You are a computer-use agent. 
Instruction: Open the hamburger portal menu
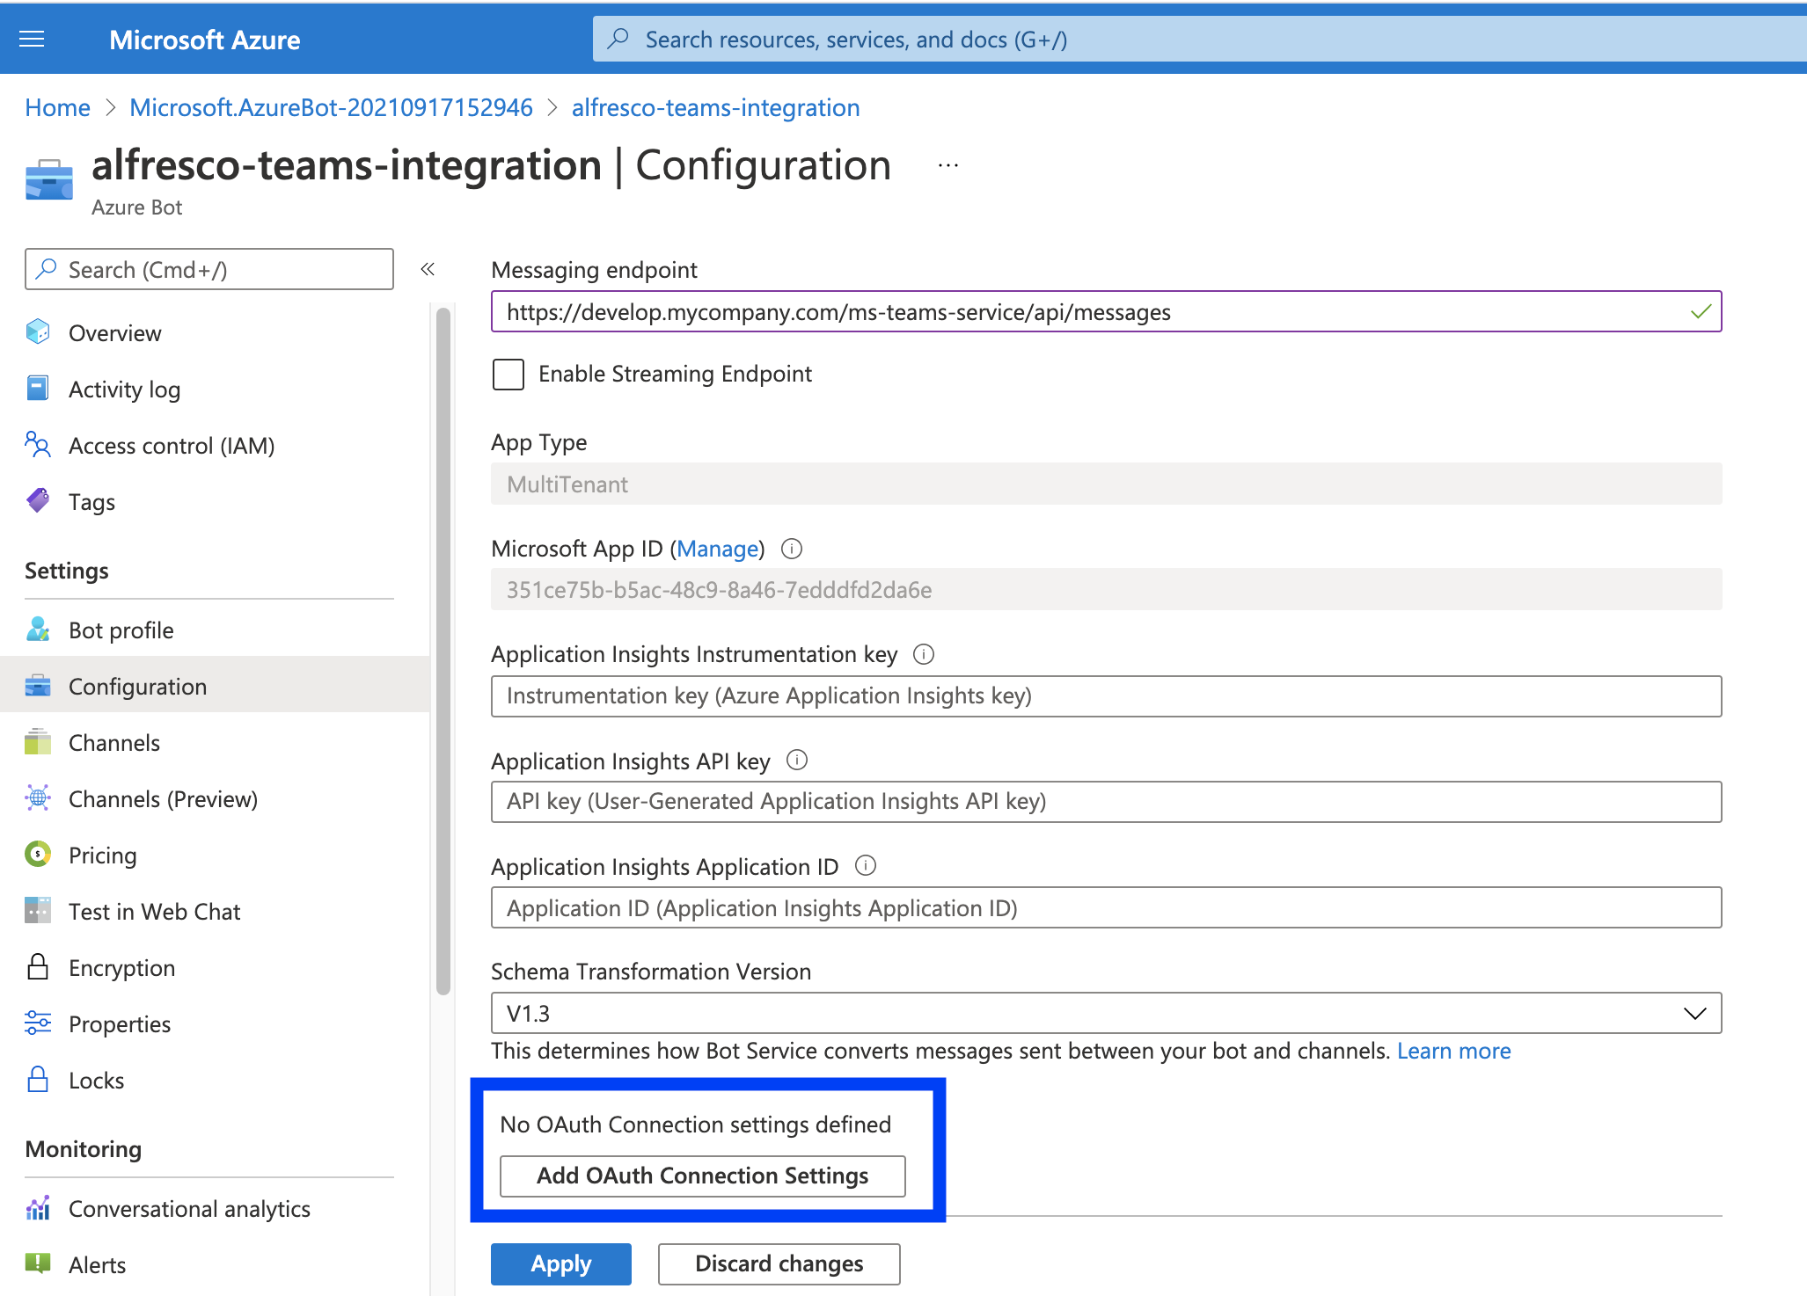pyautogui.click(x=32, y=40)
